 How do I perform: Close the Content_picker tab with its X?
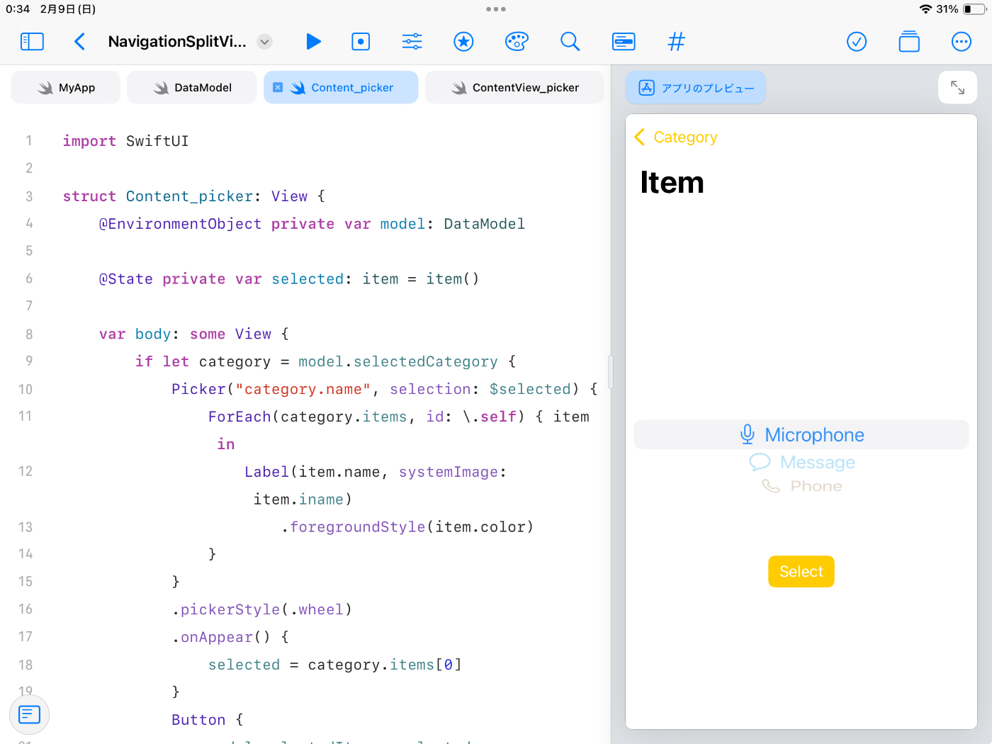[278, 87]
